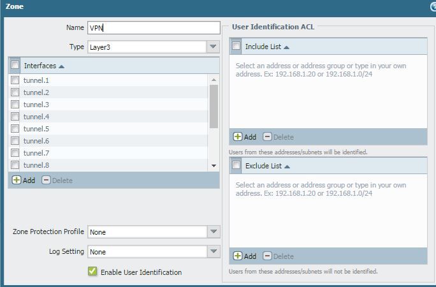Click the help icon in Zone title bar
Image resolution: width=436 pixels, height=287 pixels.
[x=433, y=6]
